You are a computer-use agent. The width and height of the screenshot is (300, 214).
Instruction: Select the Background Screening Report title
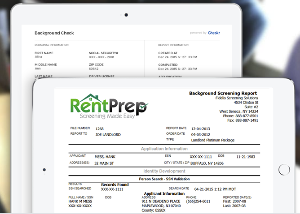click(x=223, y=93)
